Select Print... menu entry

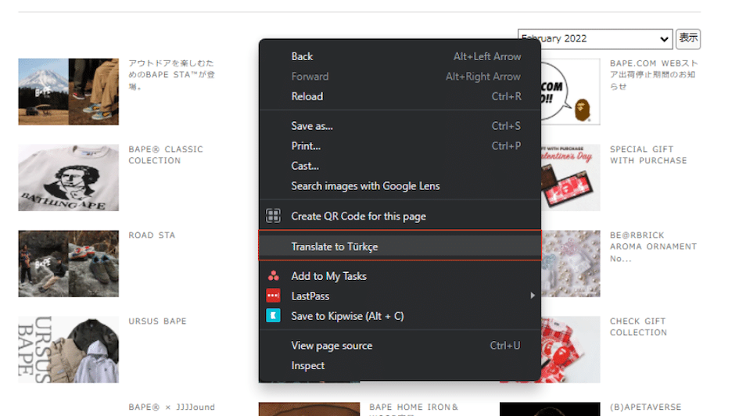(400, 146)
